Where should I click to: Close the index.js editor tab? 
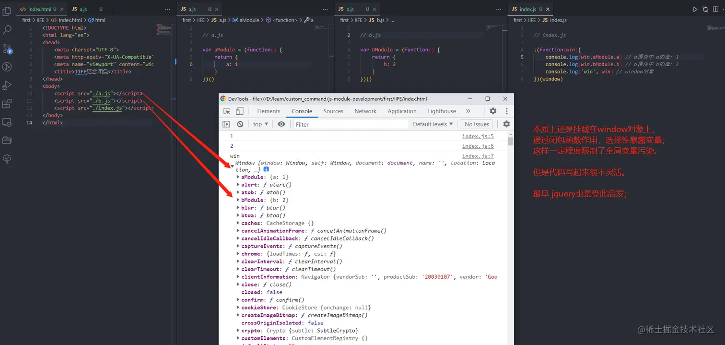coord(548,9)
